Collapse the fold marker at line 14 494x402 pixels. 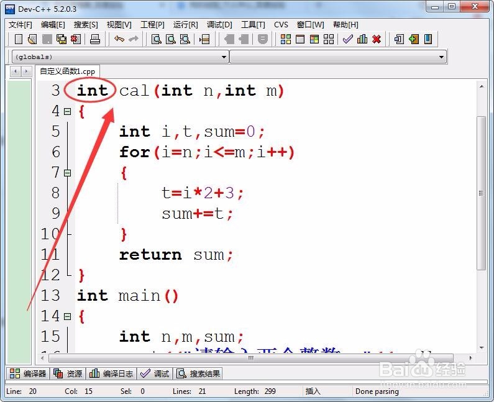(68, 316)
